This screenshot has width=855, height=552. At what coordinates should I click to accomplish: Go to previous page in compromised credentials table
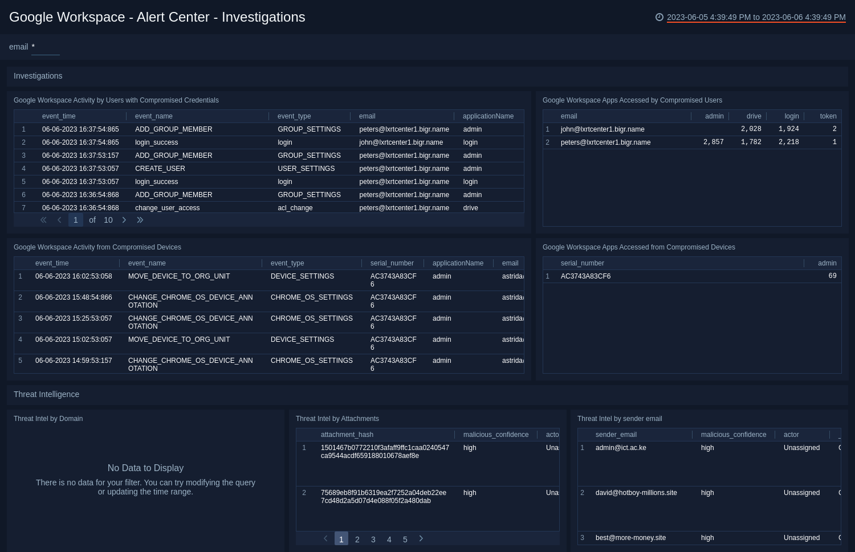click(x=59, y=220)
